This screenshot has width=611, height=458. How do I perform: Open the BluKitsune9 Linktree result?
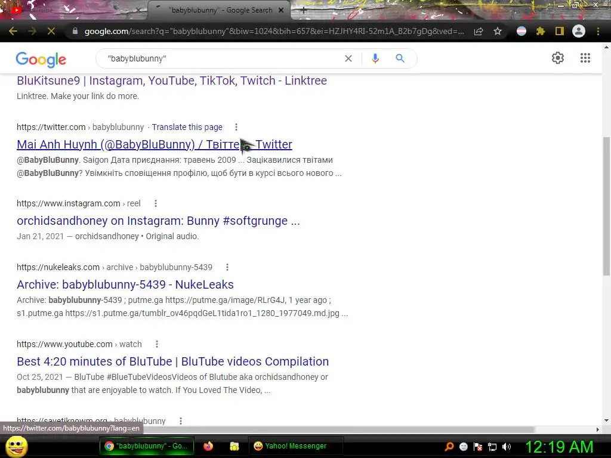coord(172,81)
